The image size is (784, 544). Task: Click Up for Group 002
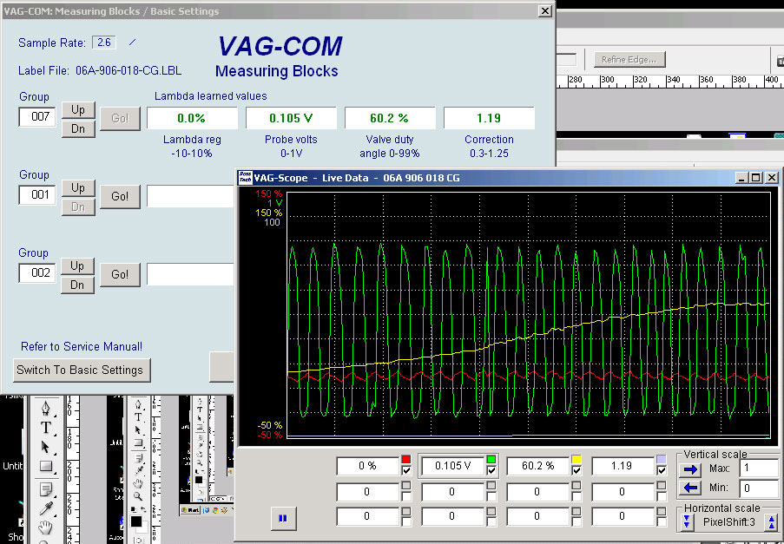click(78, 265)
